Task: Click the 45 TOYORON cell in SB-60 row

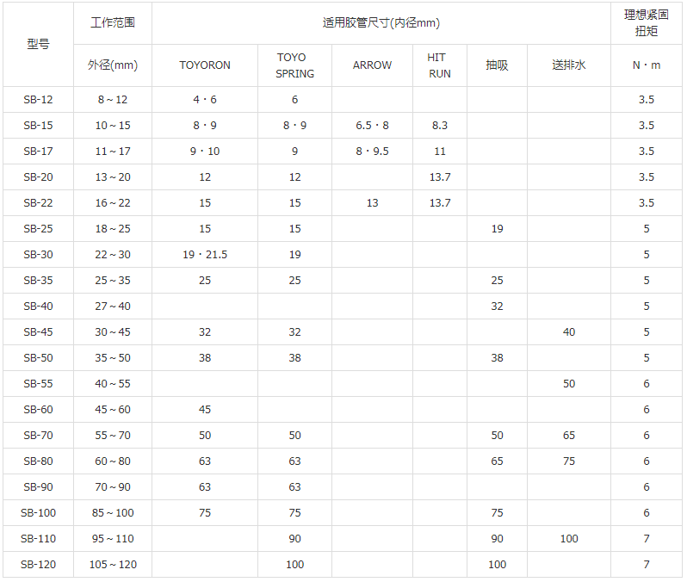Action: [x=205, y=410]
